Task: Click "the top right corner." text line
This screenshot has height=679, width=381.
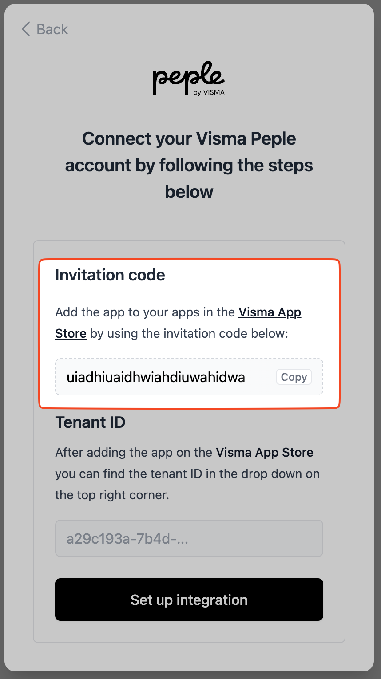Action: point(112,495)
